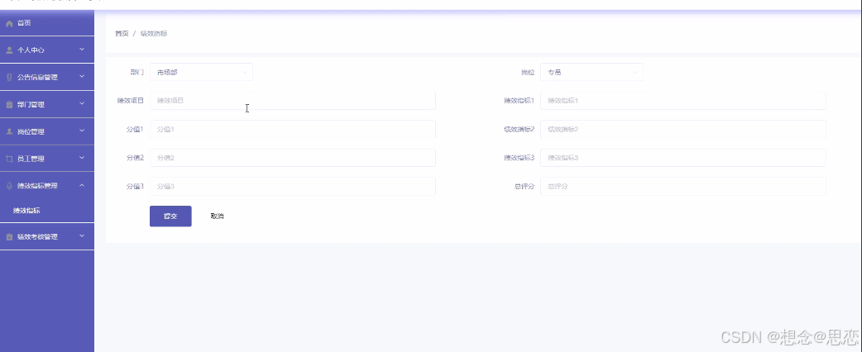Image resolution: width=862 pixels, height=352 pixels.
Task: Click the 绩效指标 breadcrumb text
Action: pyautogui.click(x=154, y=34)
